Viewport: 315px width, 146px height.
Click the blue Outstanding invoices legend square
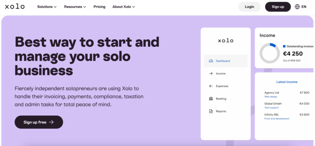point(284,46)
